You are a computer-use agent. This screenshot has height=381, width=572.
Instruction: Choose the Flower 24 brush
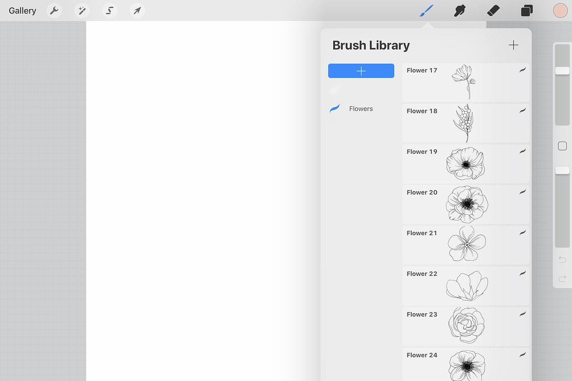466,364
